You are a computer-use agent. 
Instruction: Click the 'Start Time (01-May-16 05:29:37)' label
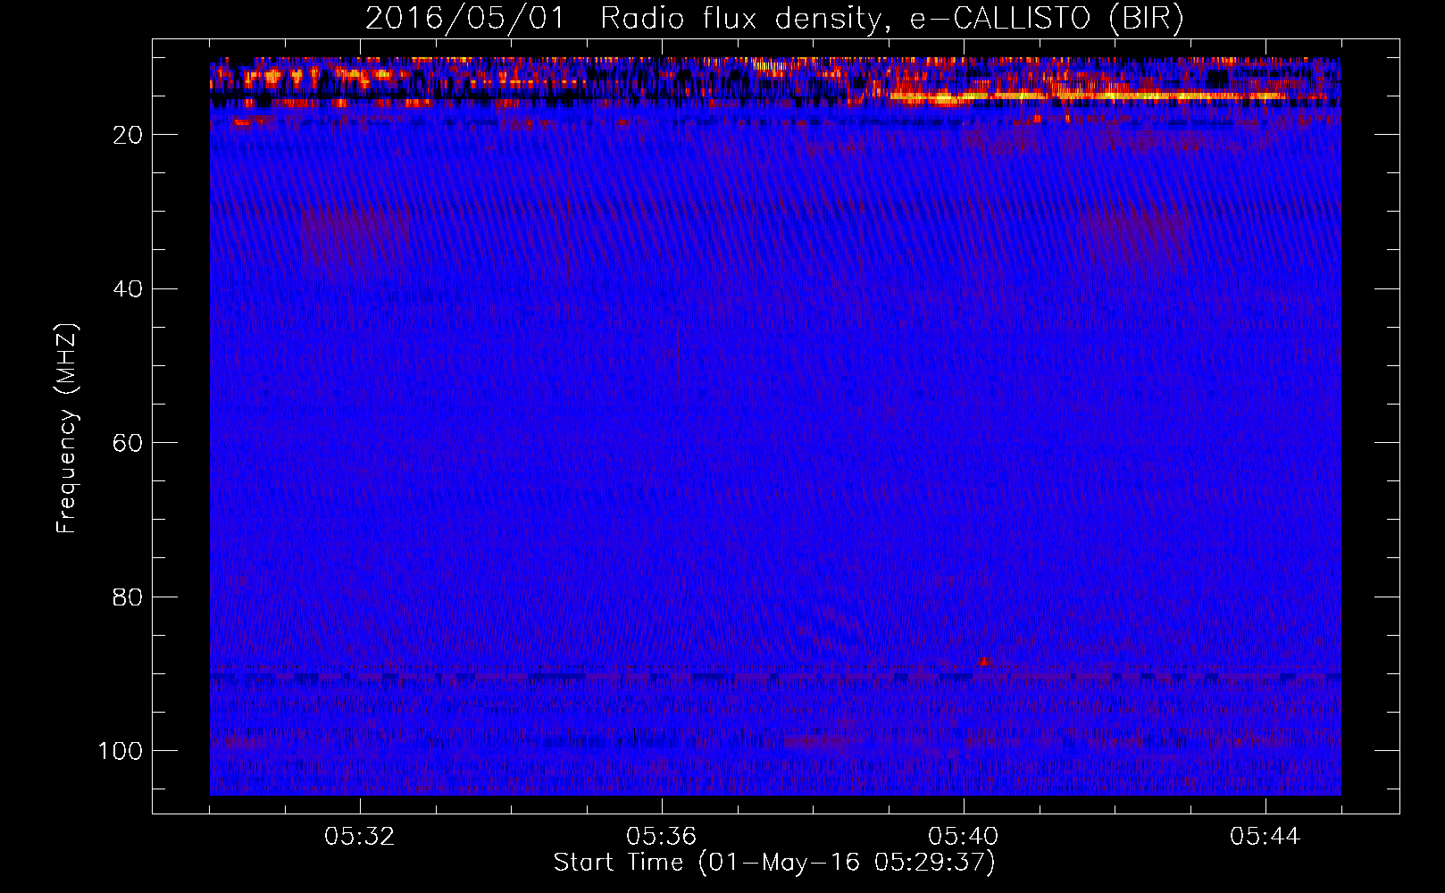click(x=774, y=863)
